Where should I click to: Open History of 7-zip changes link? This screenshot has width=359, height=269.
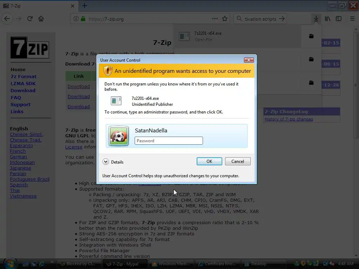point(289,119)
